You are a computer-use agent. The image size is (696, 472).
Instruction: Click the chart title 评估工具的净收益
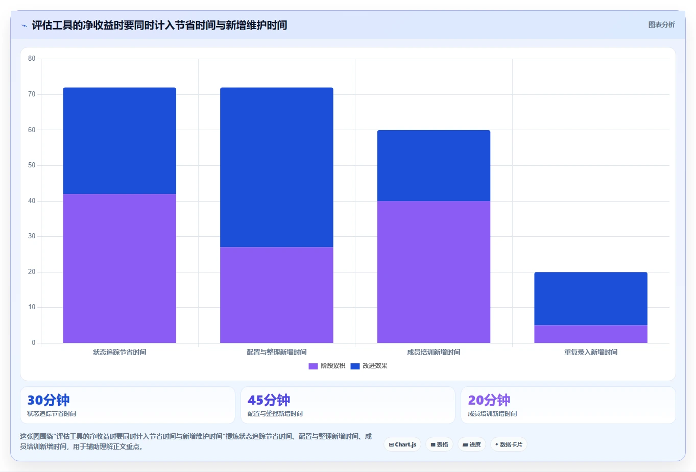tap(159, 25)
